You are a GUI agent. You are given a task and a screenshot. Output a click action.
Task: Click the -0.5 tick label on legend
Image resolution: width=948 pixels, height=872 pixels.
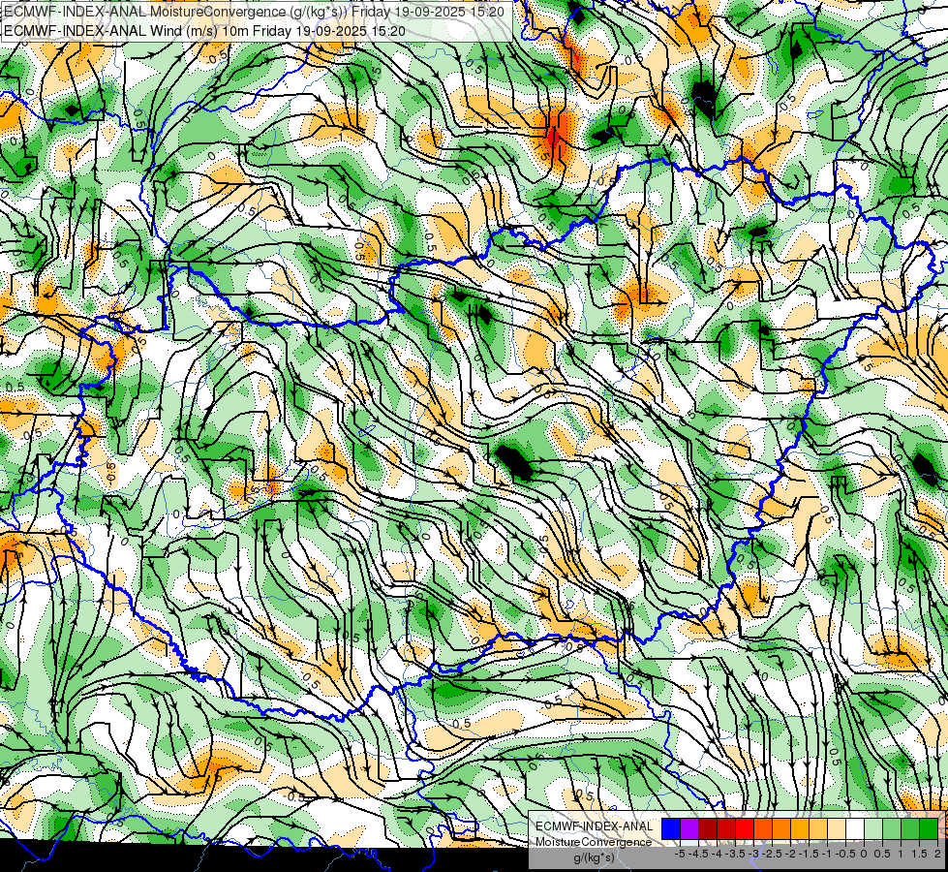[845, 854]
